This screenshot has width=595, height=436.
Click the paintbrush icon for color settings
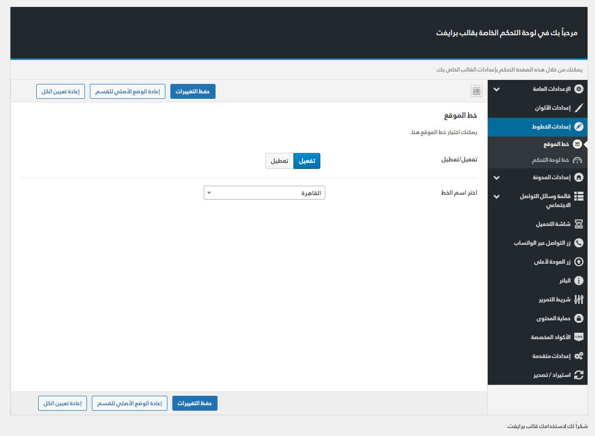578,108
